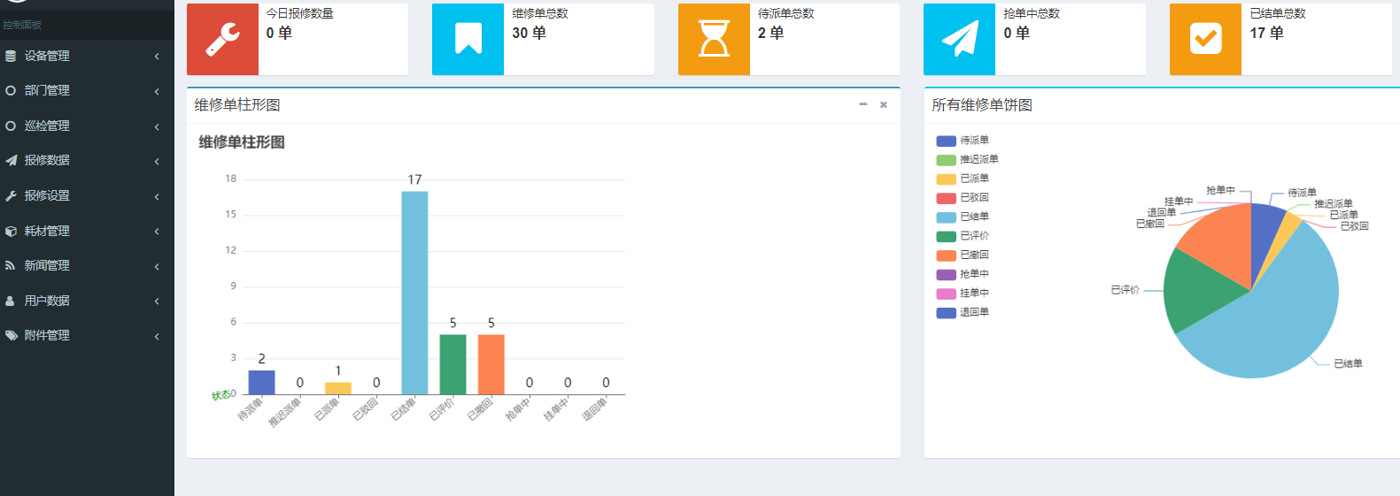
Task: Click the blue 待派单 bar showing 2
Action: click(x=261, y=382)
